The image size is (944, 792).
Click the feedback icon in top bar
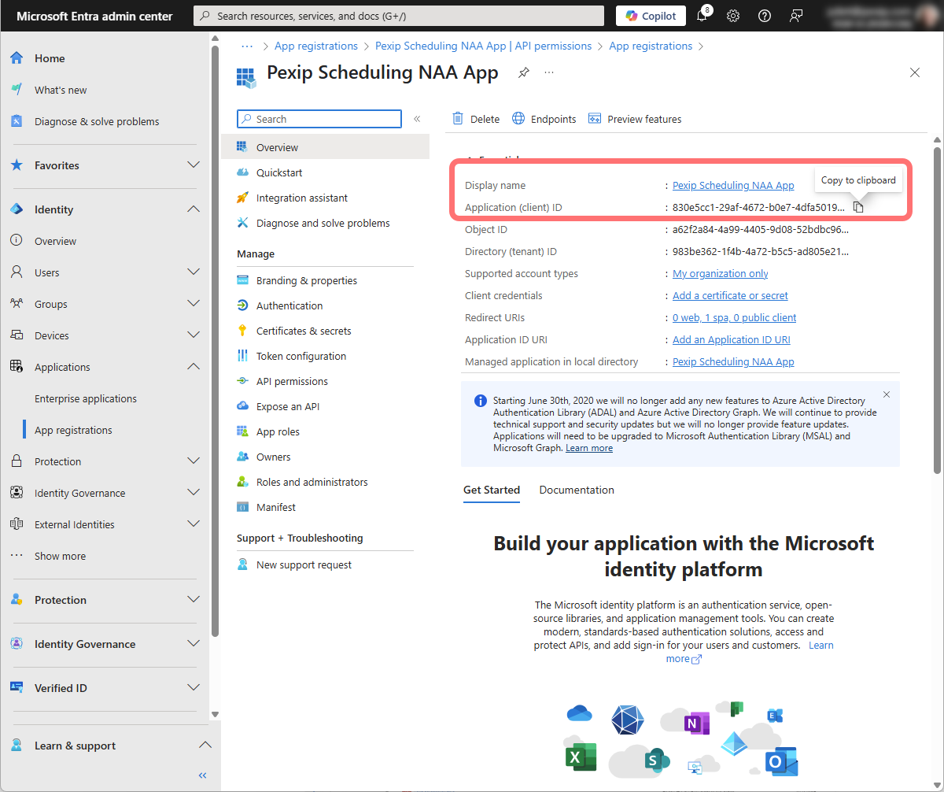795,16
